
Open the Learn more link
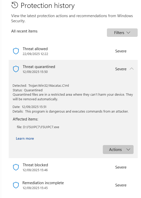pyautogui.click(x=25, y=139)
